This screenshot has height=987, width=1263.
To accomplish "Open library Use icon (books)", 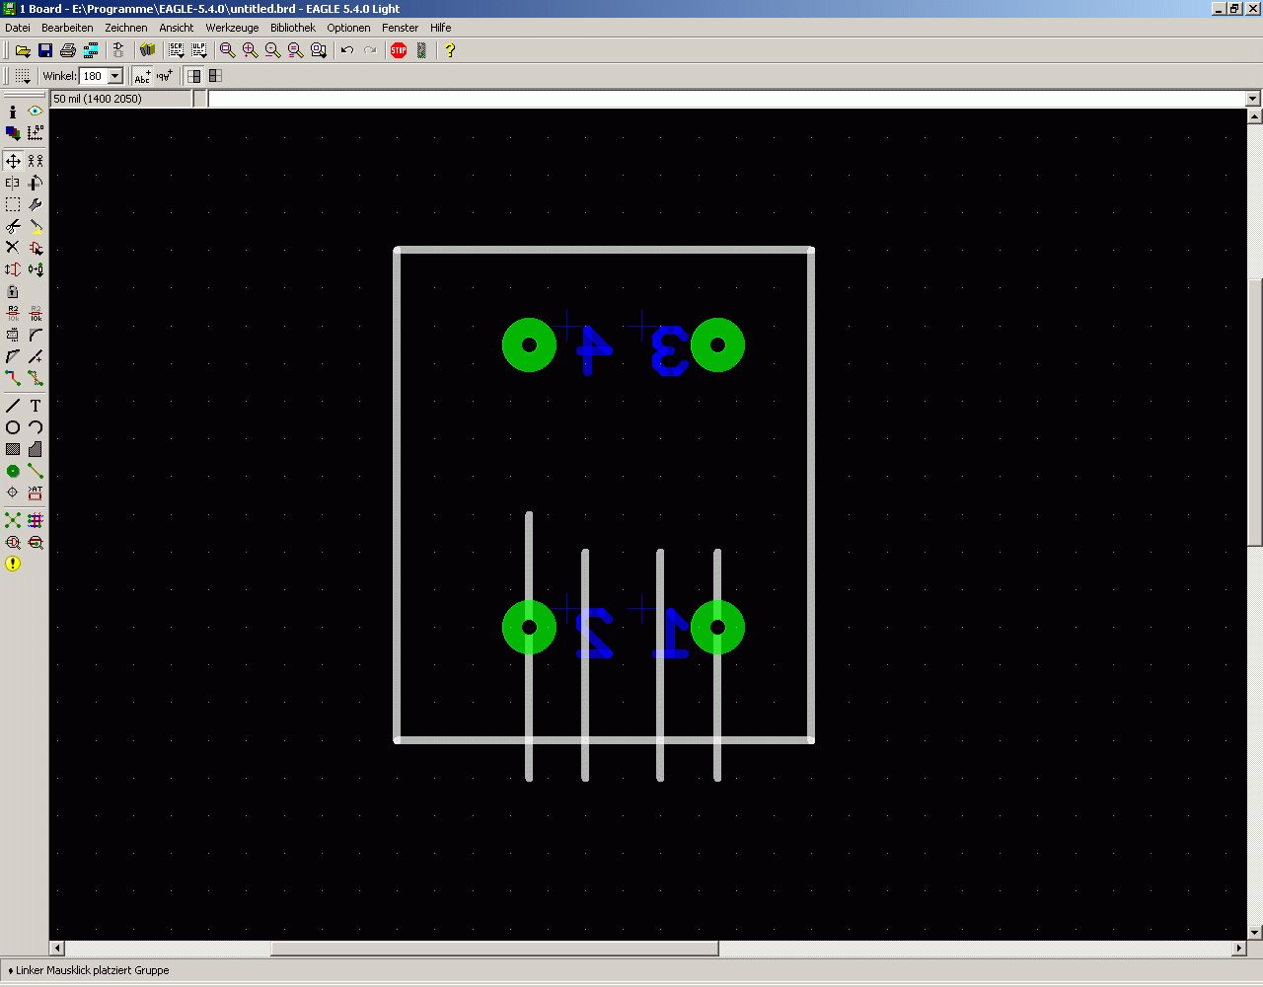I will point(147,50).
